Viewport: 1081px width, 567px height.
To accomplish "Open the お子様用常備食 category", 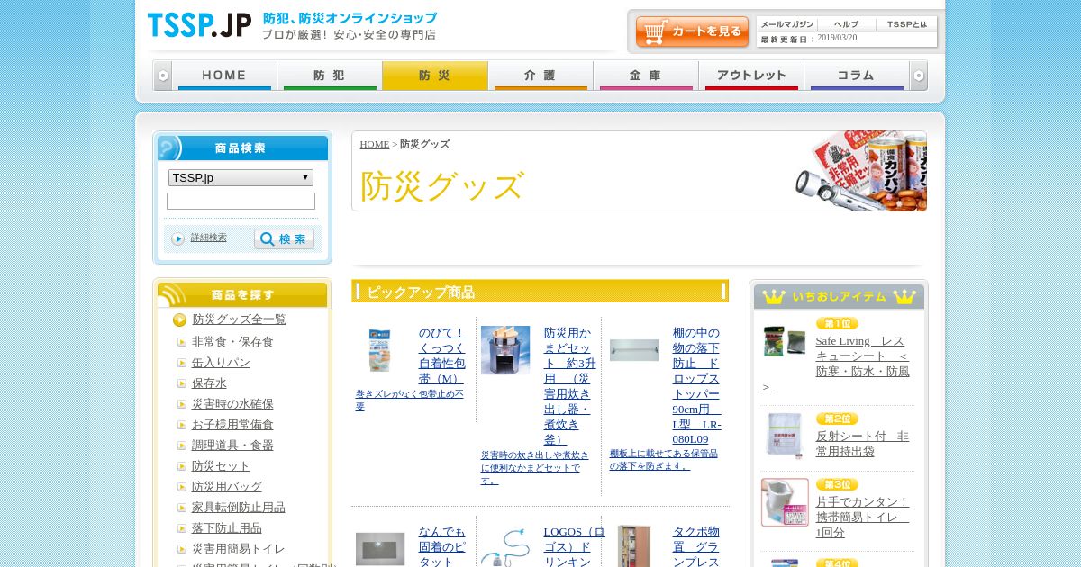I will coord(232,425).
